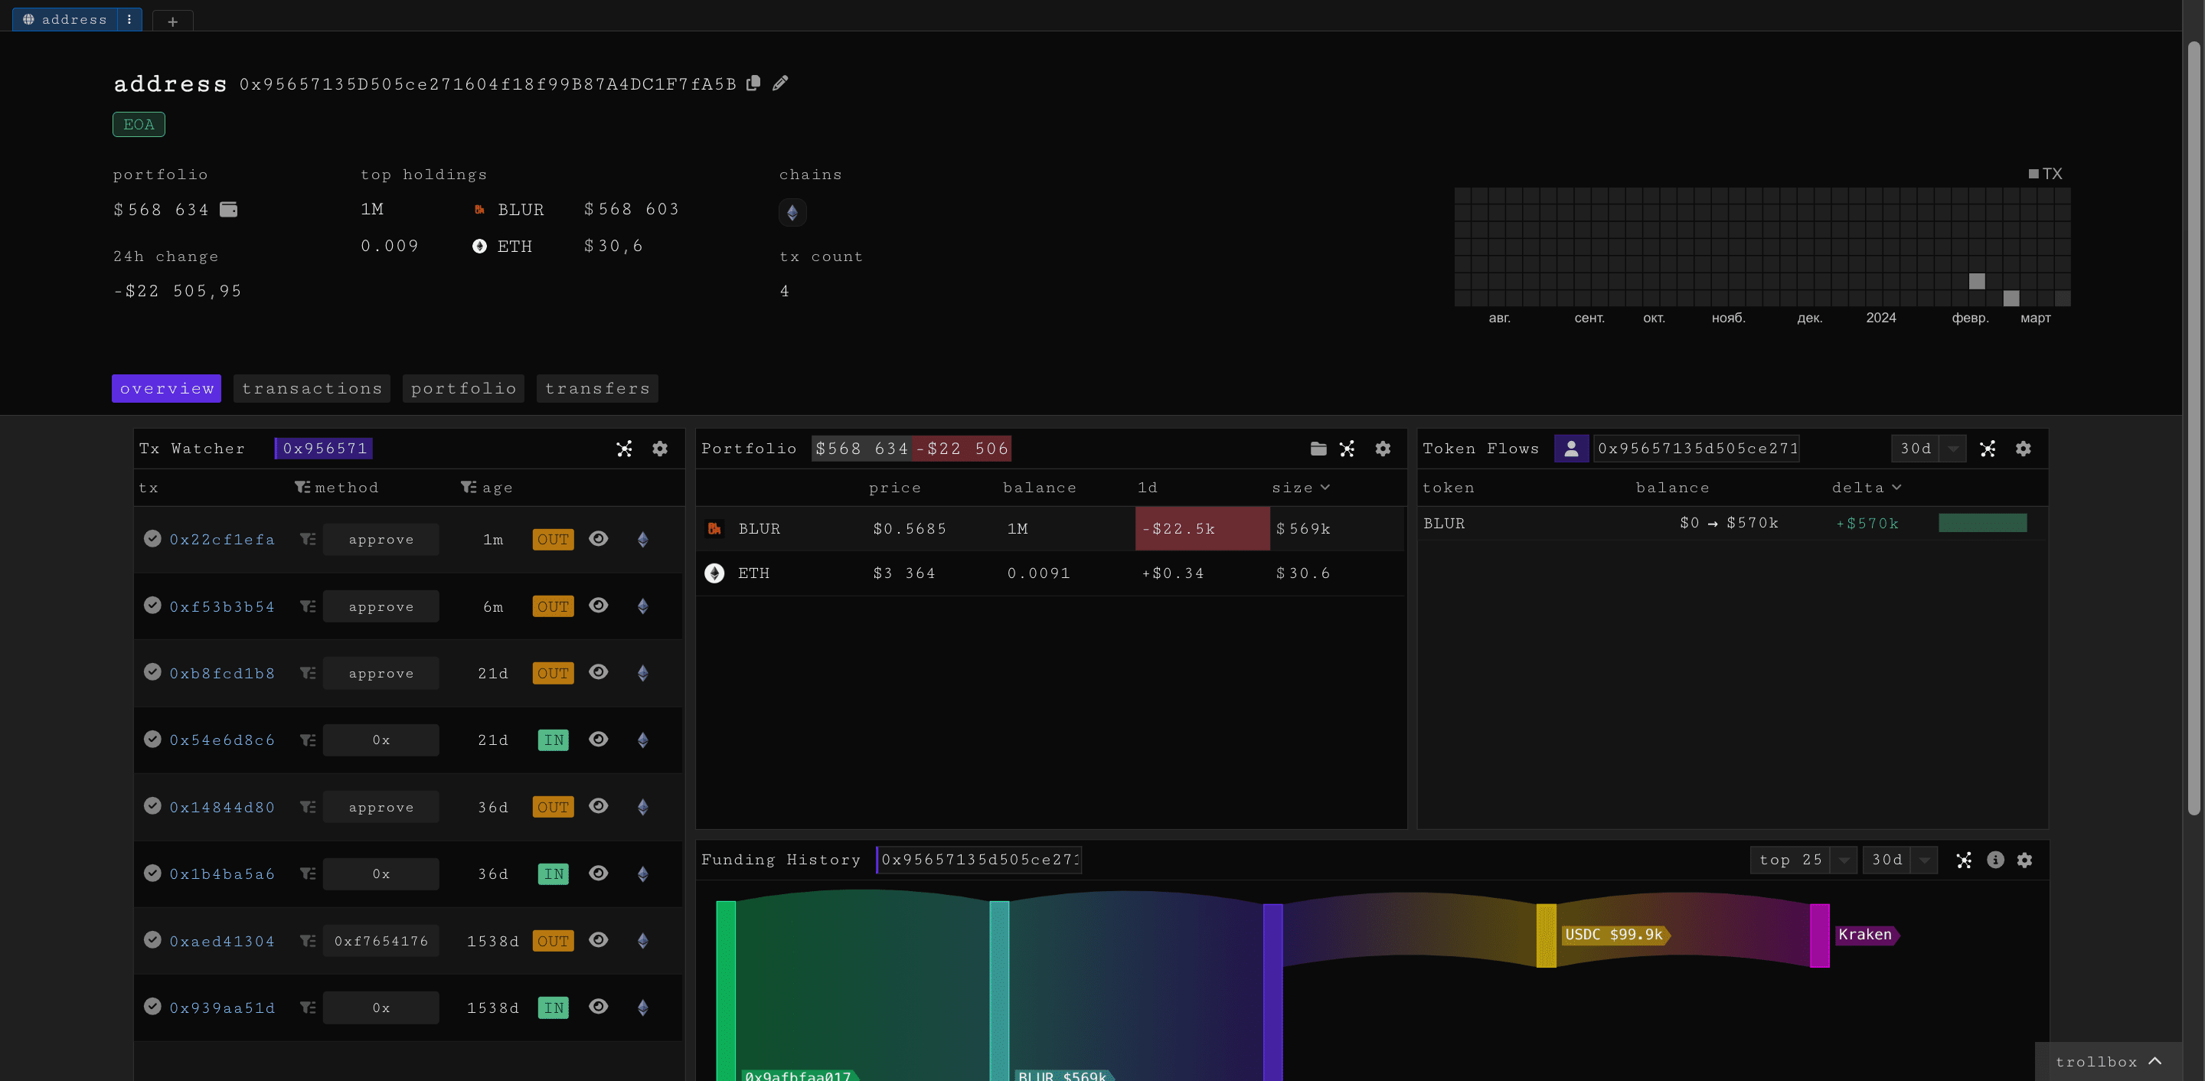The width and height of the screenshot is (2205, 1081).
Task: Switch to the transactions tab
Action: point(312,389)
